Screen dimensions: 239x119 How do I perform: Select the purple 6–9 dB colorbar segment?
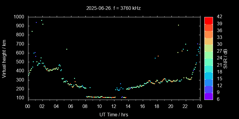pyautogui.click(x=209, y=96)
